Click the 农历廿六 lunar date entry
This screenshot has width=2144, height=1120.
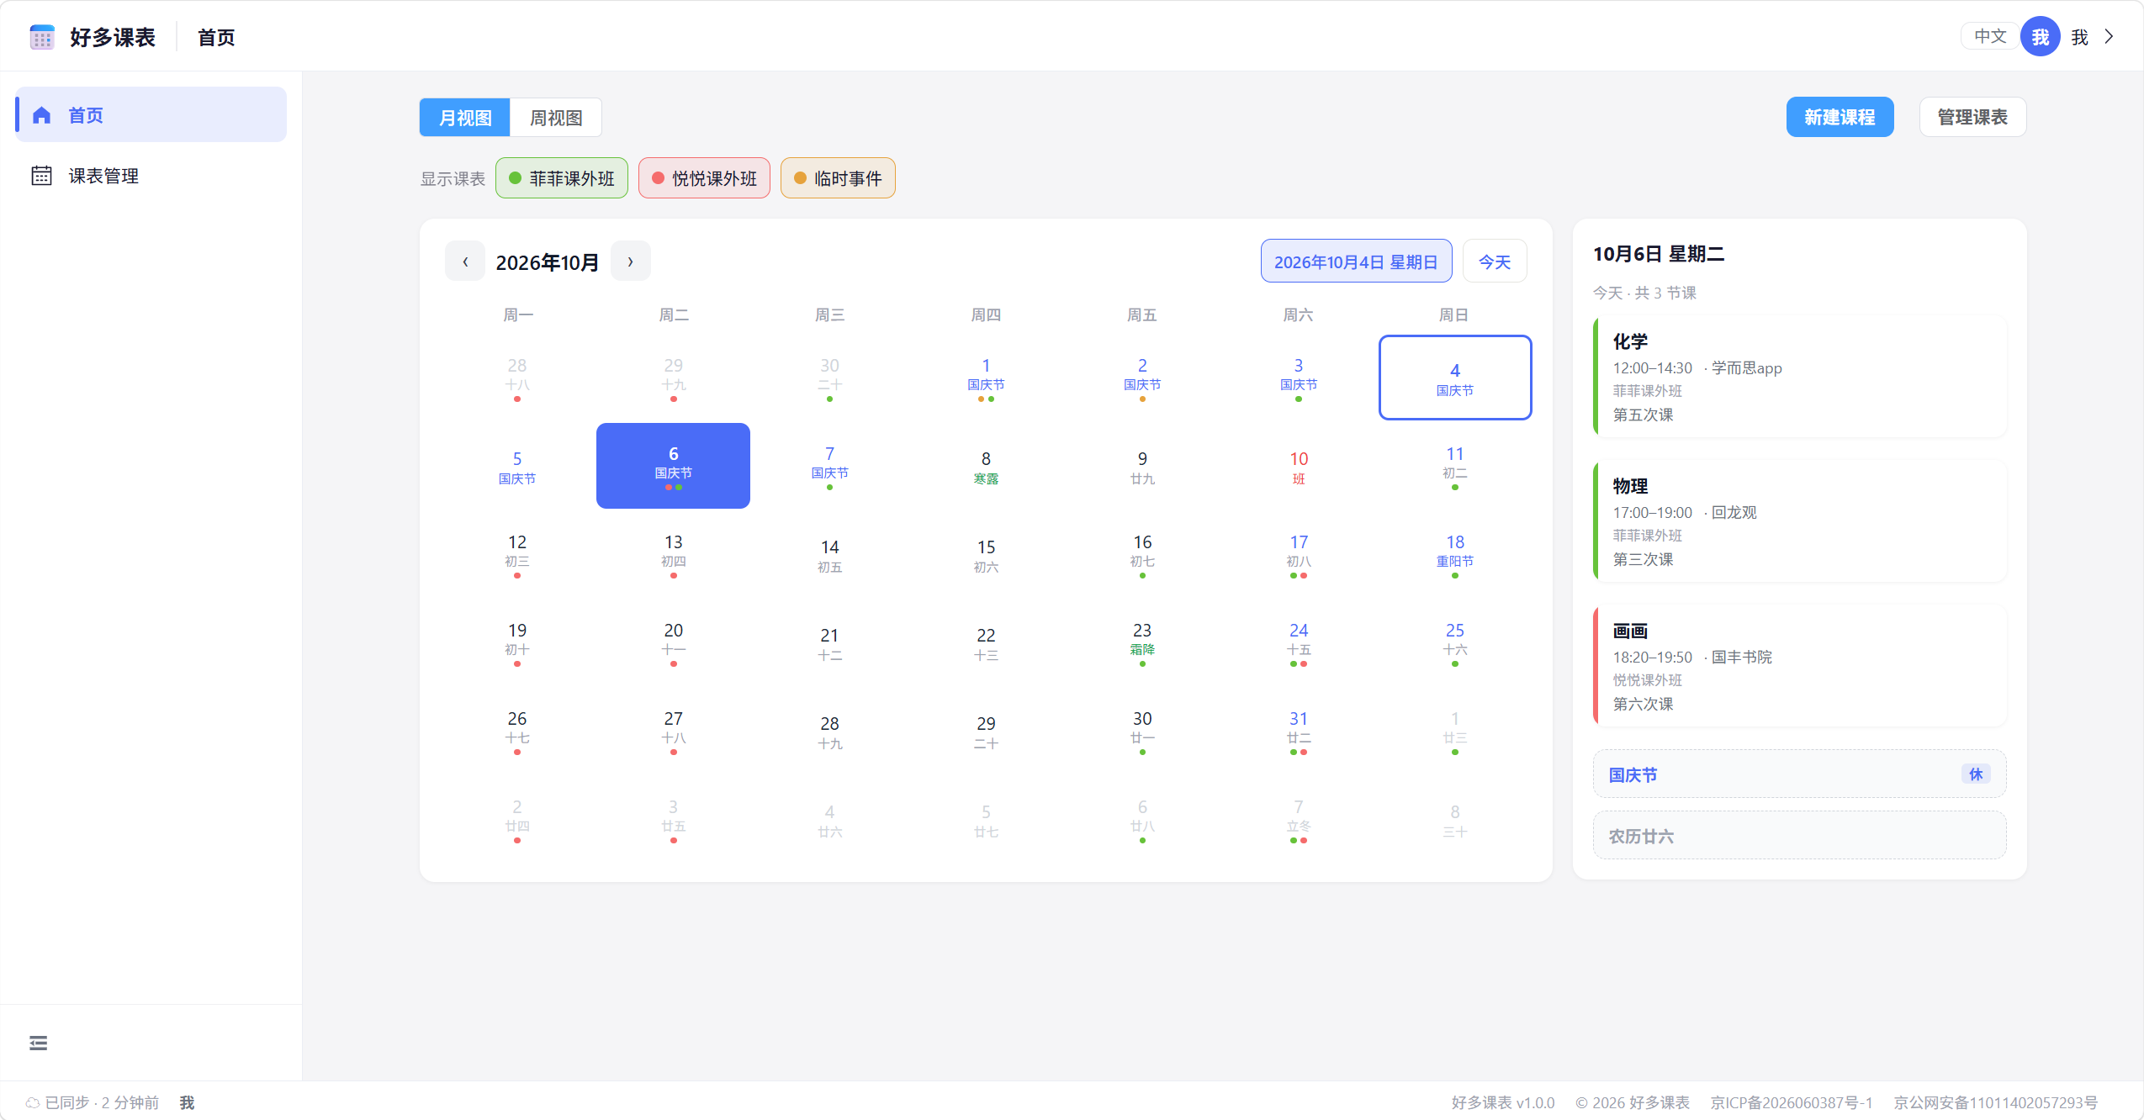[x=1800, y=836]
